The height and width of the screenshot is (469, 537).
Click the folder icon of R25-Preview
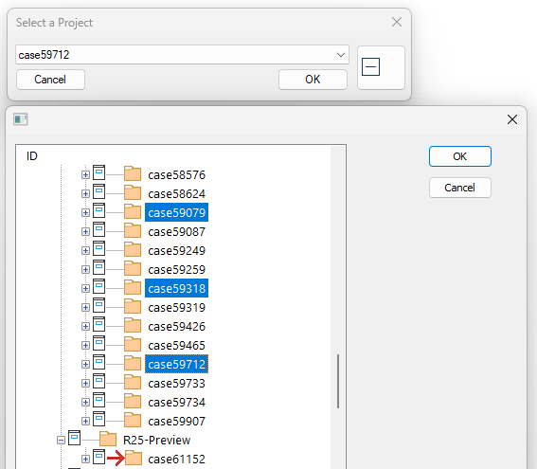pos(108,439)
